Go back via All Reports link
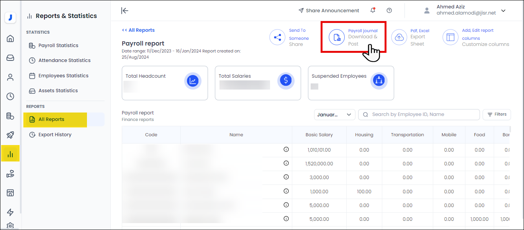The width and height of the screenshot is (524, 230). tap(138, 30)
